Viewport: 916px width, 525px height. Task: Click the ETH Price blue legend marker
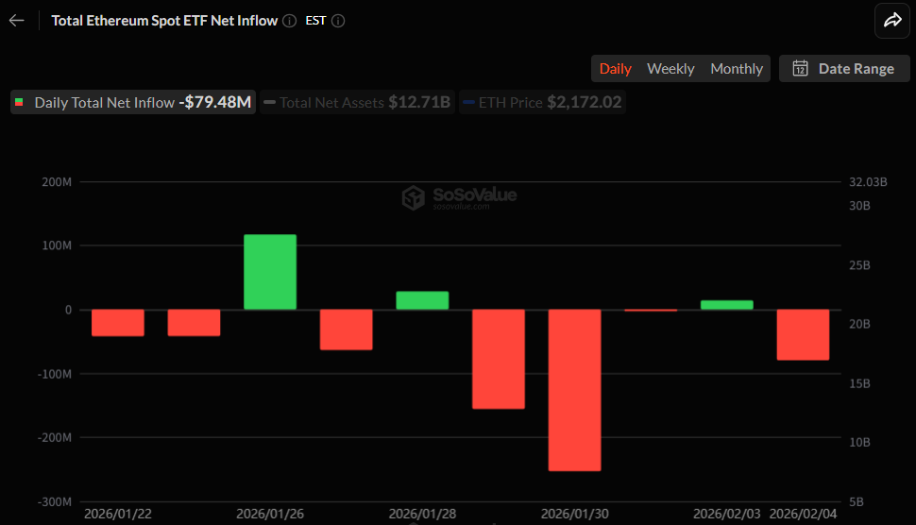468,103
